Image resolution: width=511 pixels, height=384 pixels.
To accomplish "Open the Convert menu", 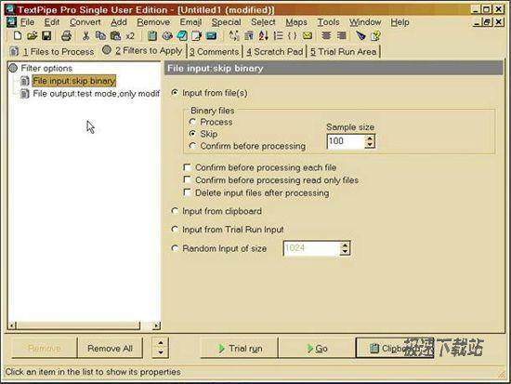I will 85,22.
